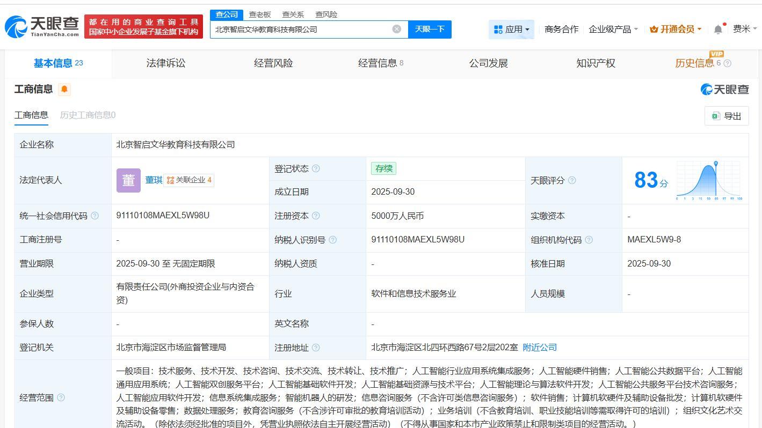Click help icon next to 登记状态
762x428 pixels.
(x=316, y=168)
